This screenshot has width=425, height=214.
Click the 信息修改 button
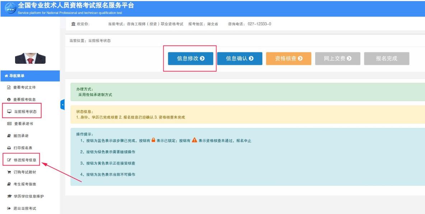point(191,58)
